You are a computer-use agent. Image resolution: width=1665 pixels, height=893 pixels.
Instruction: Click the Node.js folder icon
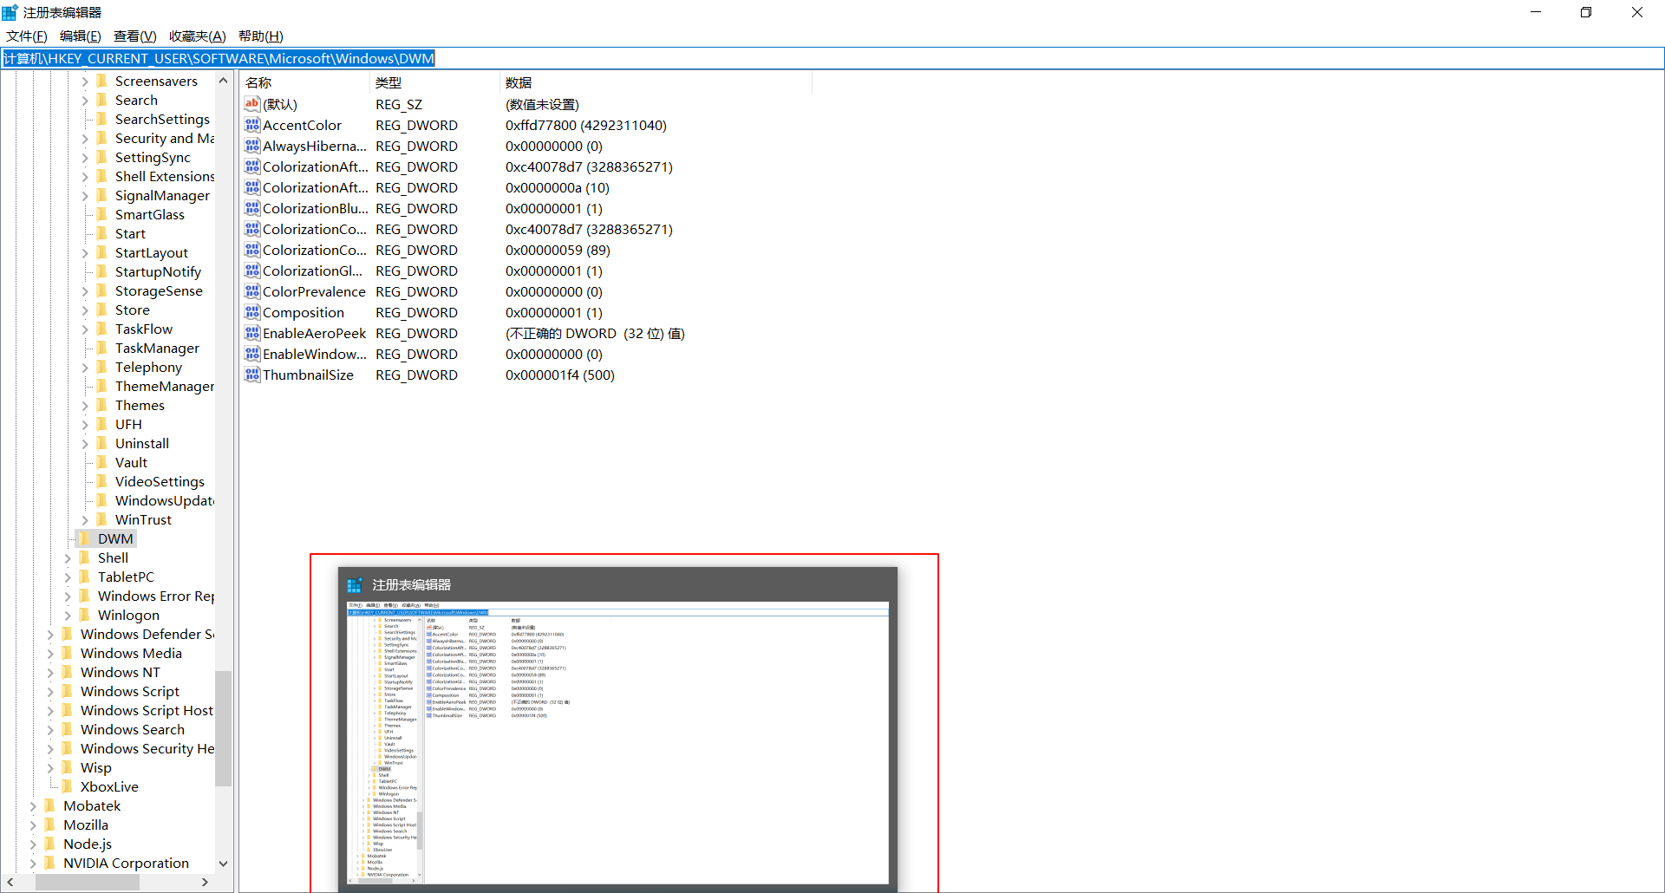[x=50, y=844]
